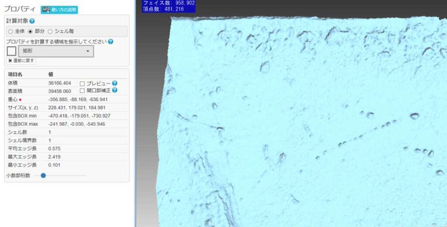The width and height of the screenshot is (447, 227).
Task: Click the 最小エッジ長 value 0.101
Action: 54,165
